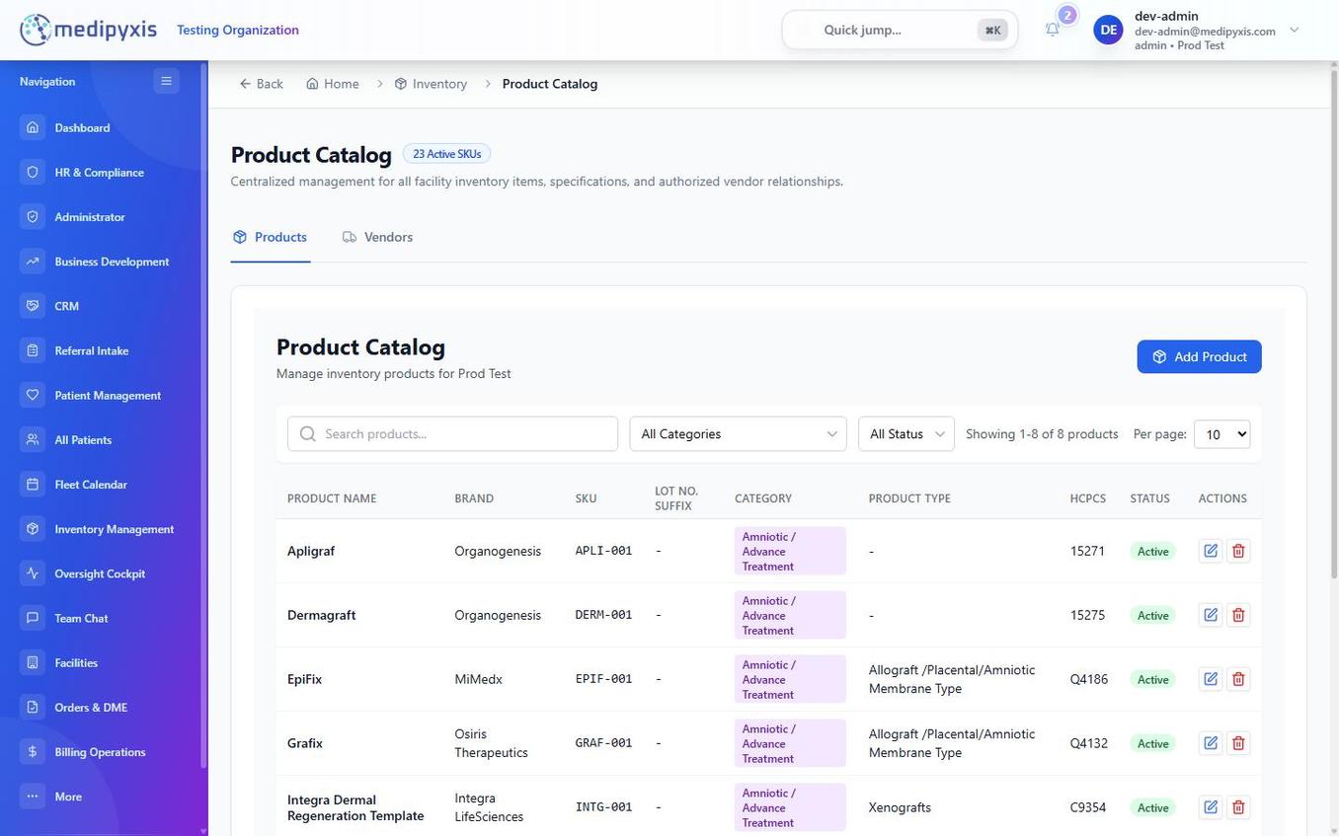This screenshot has width=1339, height=836.
Task: Switch to the Products tab
Action: pyautogui.click(x=271, y=237)
